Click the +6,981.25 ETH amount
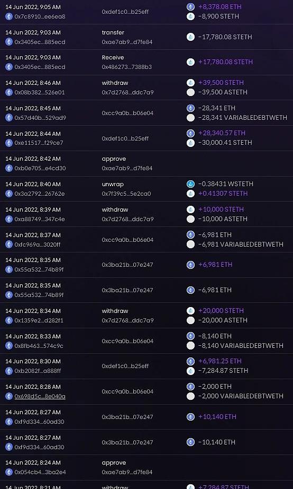Viewport: 293px width, 489px height. tap(220, 361)
